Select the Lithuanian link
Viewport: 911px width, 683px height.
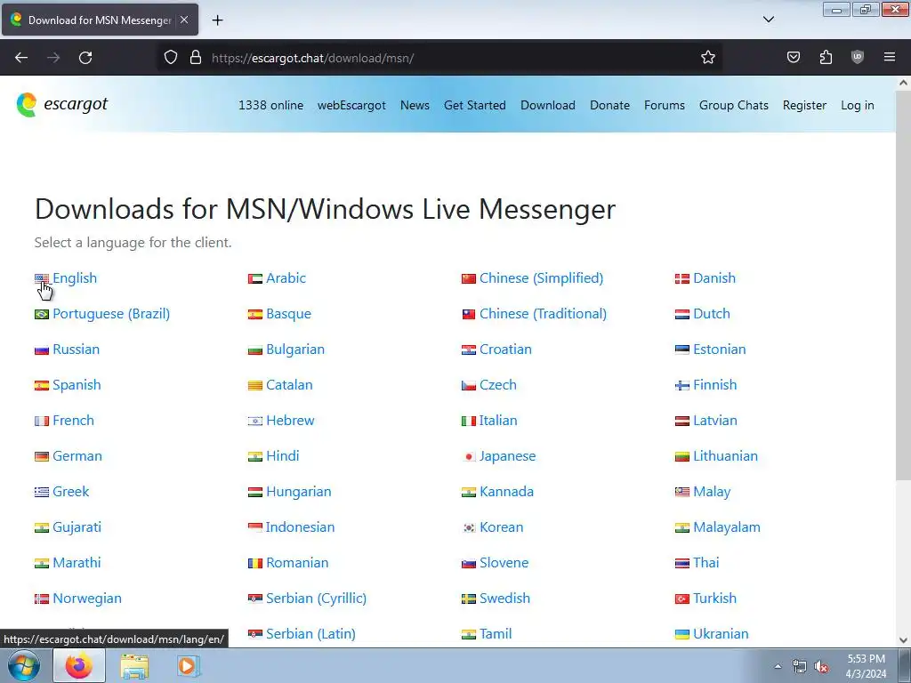pos(725,456)
